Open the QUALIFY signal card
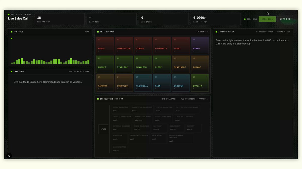 (x=200, y=83)
